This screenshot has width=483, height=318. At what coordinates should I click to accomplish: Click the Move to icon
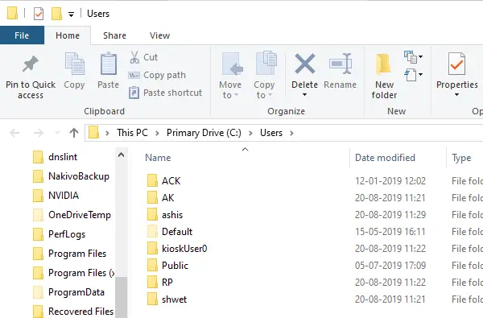click(x=232, y=64)
